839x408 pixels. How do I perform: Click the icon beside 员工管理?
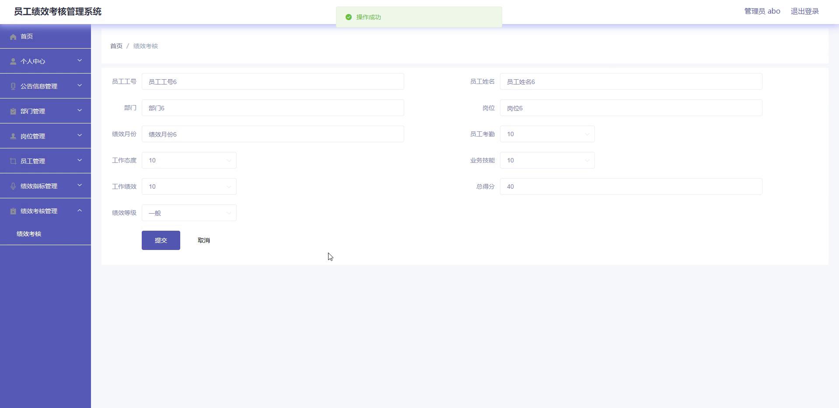pos(13,162)
